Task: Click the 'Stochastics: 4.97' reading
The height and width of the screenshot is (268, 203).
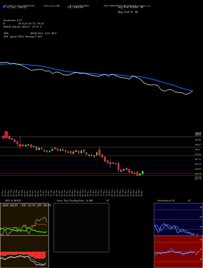Action: [13, 20]
